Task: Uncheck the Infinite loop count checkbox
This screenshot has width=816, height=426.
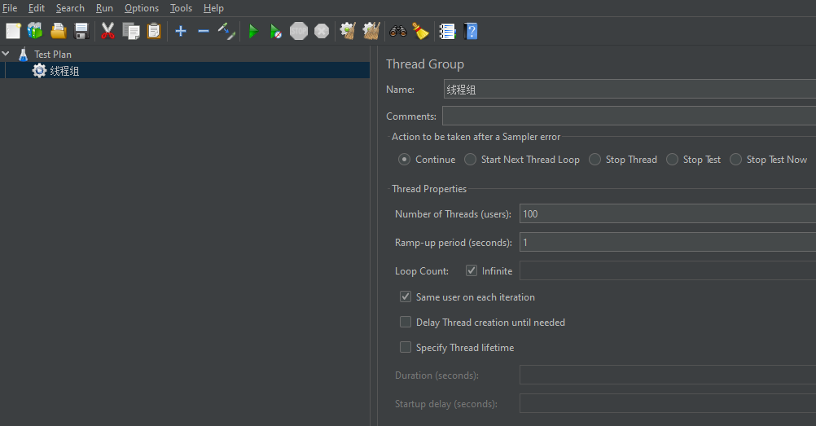Action: click(x=472, y=271)
